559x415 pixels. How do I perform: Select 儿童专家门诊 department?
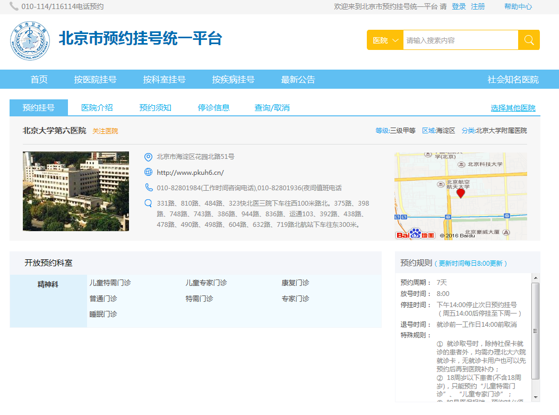coord(206,283)
